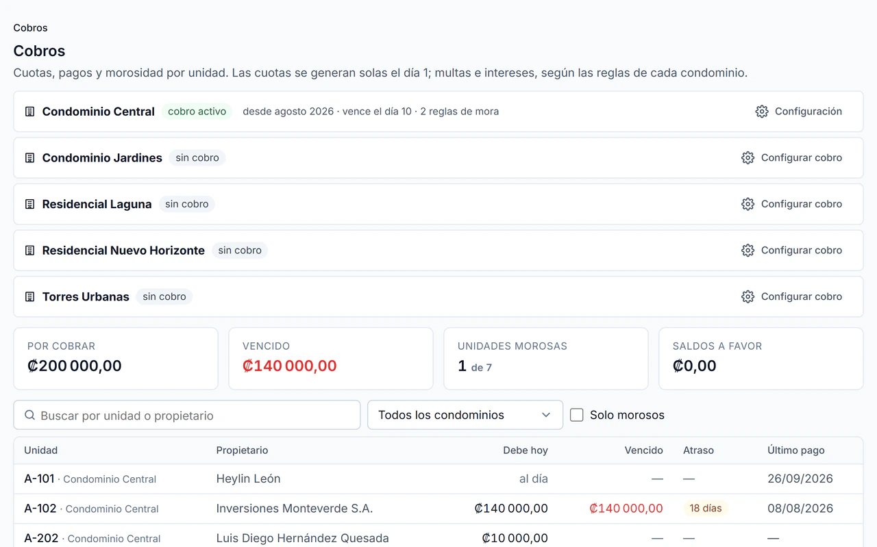877x547 pixels.
Task: Open Configuración for Condominio Central
Action: pyautogui.click(x=799, y=112)
